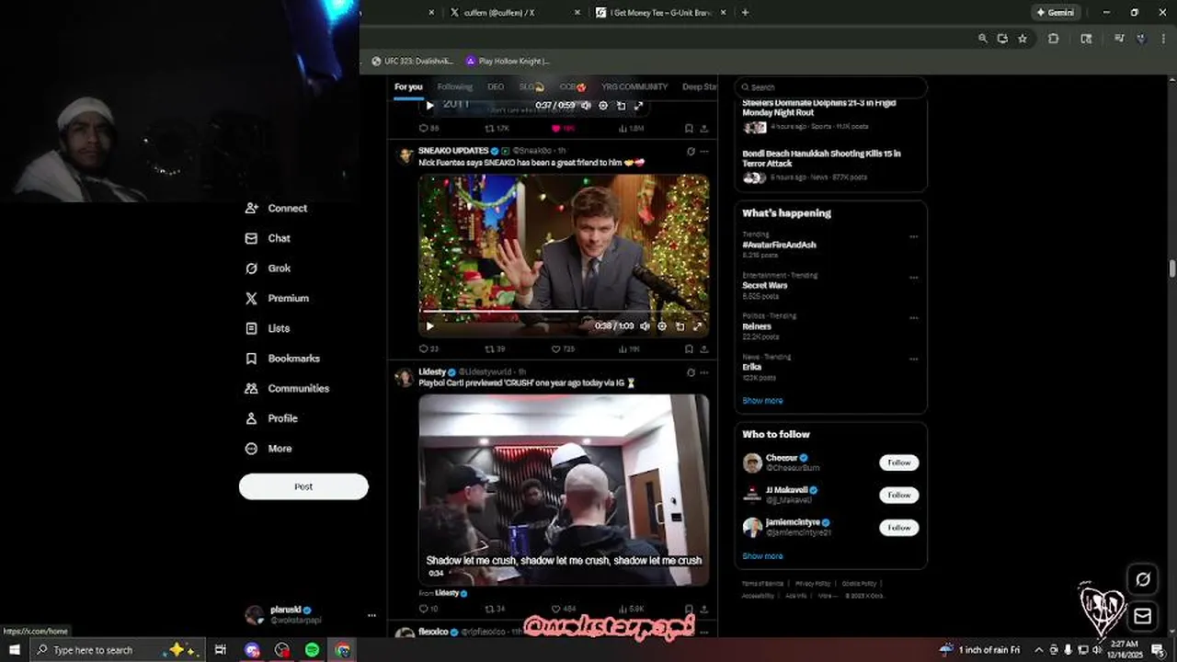Open Play Hollow Knight bookmark
Viewport: 1177px width, 662px height.
pyautogui.click(x=508, y=61)
